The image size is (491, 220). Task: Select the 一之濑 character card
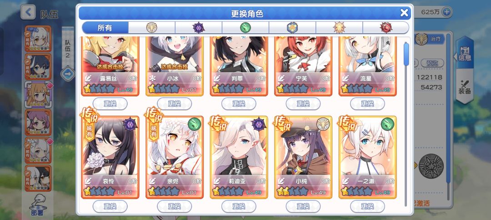367,157
